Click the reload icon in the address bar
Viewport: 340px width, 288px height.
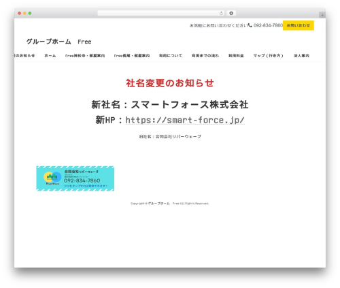coord(221,14)
